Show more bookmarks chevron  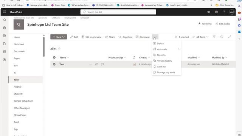[x=211, y=5]
